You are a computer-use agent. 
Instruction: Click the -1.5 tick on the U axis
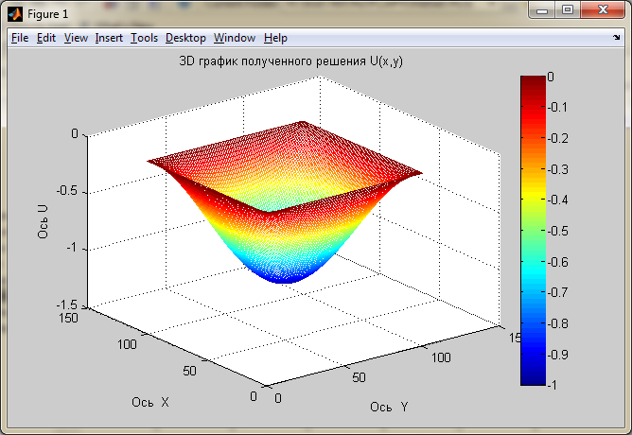(x=66, y=304)
